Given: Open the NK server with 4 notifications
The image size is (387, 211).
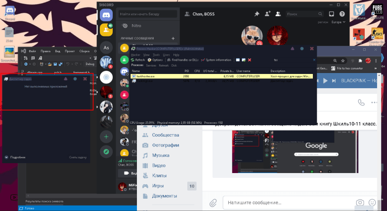Looking at the screenshot, I should pyautogui.click(x=106, y=62).
